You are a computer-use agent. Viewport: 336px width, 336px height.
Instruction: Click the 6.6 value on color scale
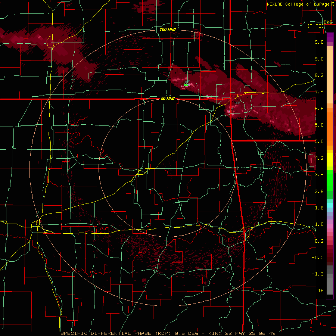point(319,108)
